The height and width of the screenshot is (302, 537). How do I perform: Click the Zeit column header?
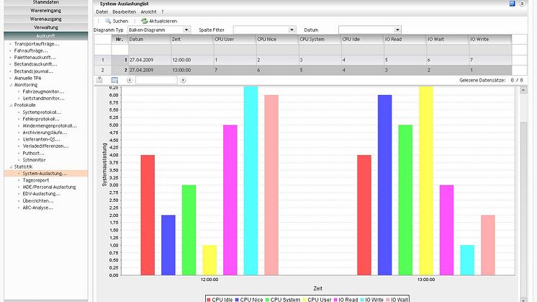pyautogui.click(x=192, y=39)
